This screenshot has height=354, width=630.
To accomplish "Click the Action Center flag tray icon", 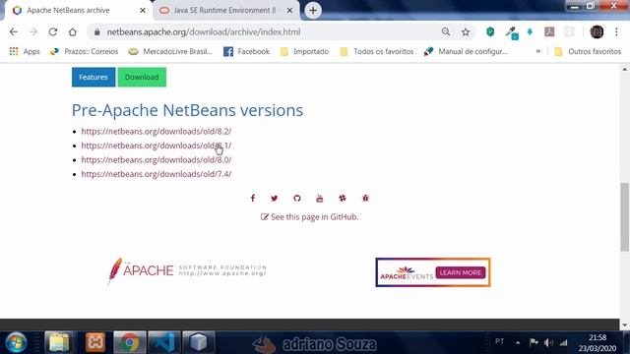I will (x=534, y=342).
